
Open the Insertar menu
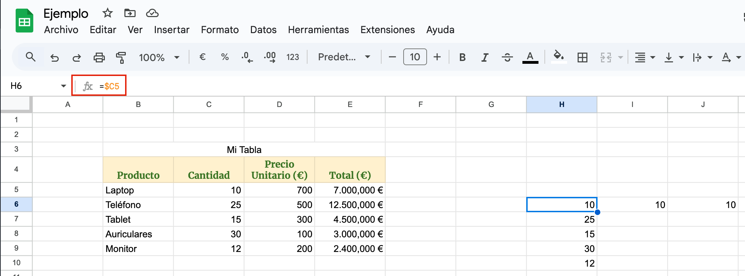click(172, 30)
